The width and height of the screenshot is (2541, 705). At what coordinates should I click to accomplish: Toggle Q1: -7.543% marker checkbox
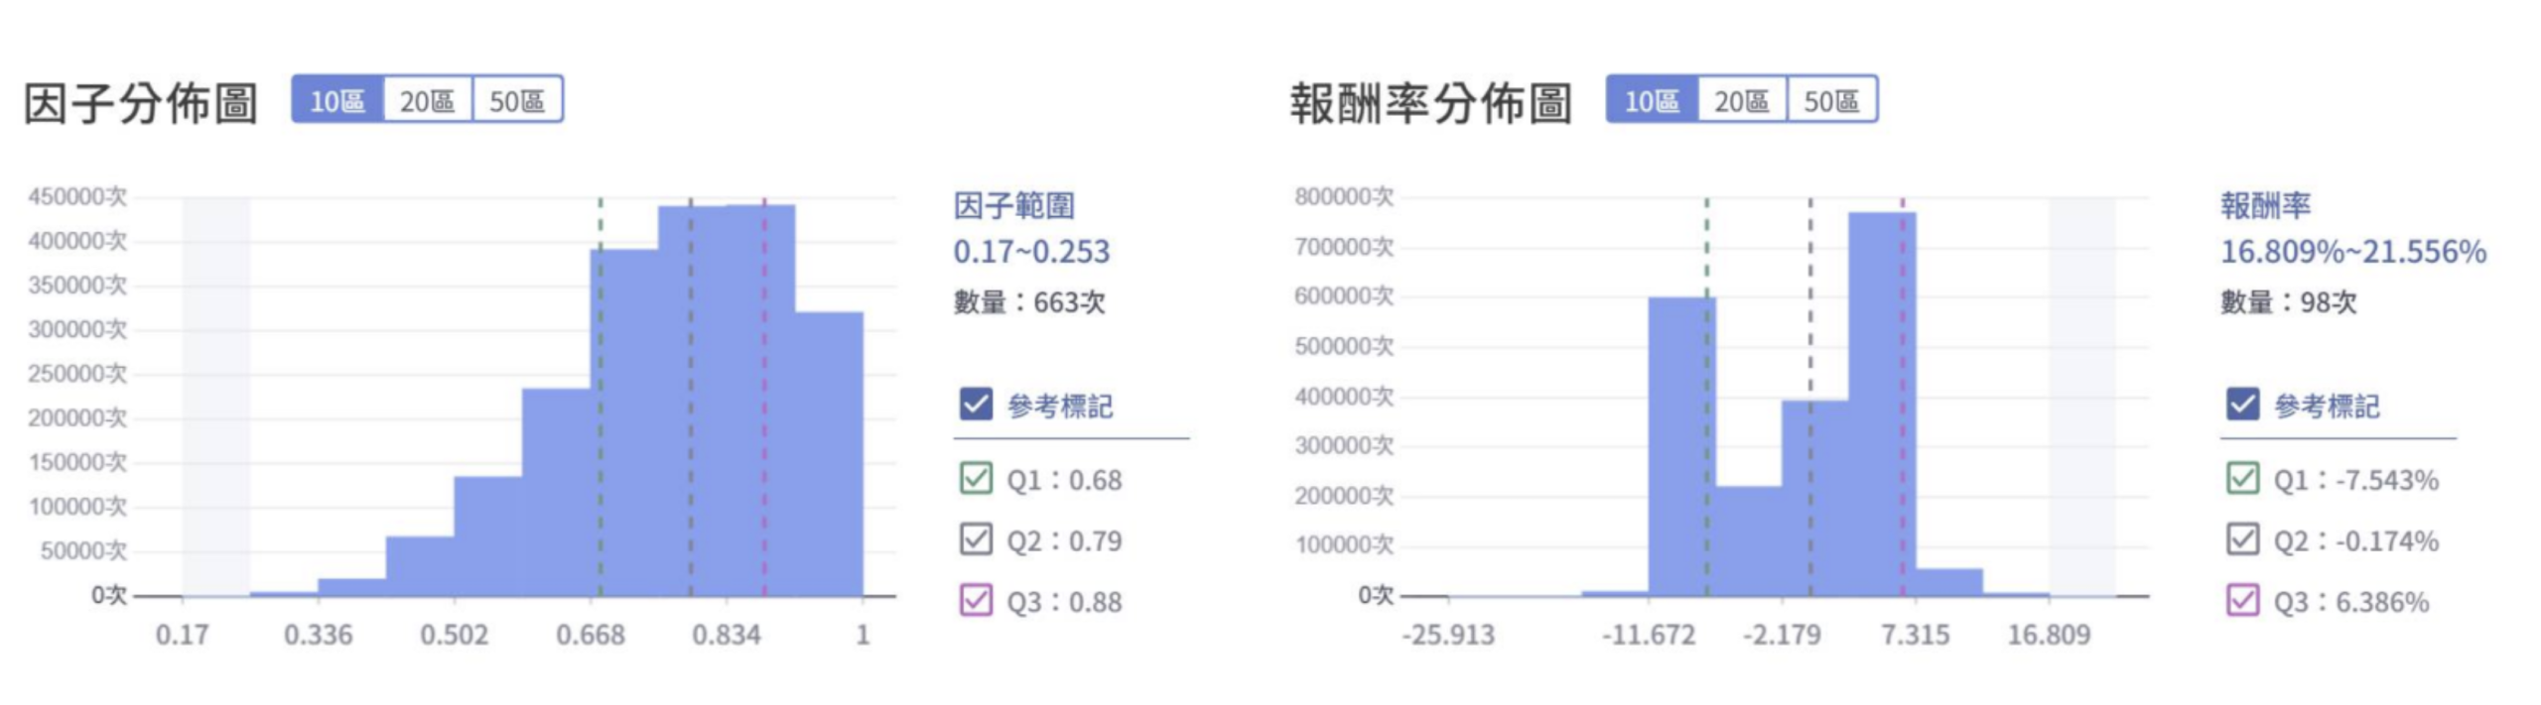pos(2242,479)
